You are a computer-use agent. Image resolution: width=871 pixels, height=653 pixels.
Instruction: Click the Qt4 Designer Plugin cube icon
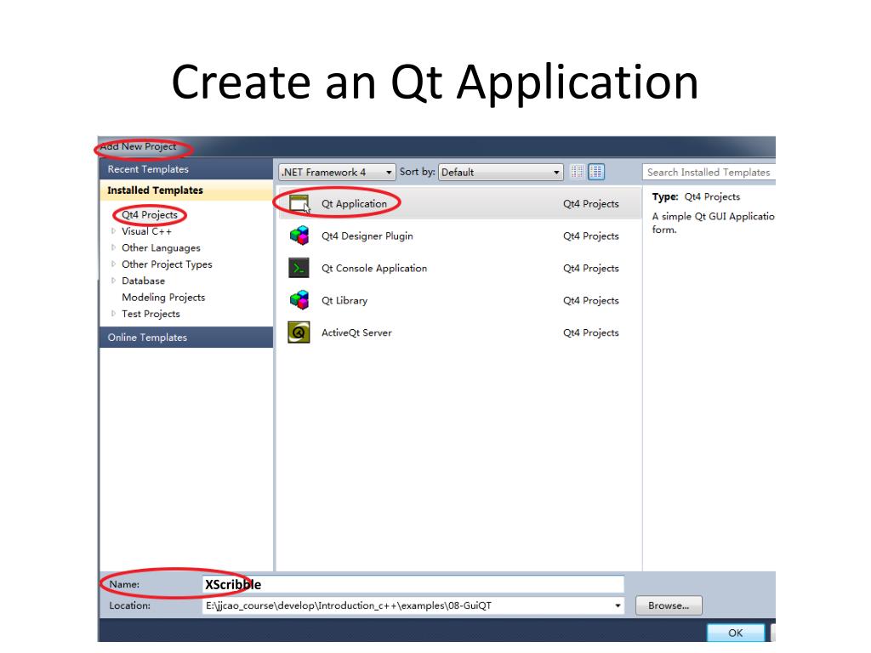[299, 236]
